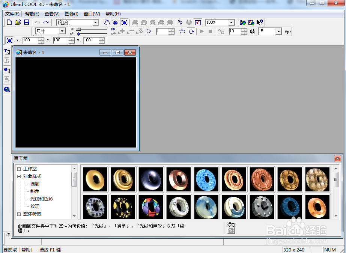Click the current frame number field

click(162, 32)
